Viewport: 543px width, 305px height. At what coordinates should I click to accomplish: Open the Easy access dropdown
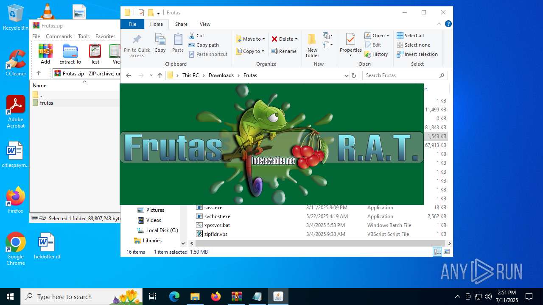click(x=327, y=45)
